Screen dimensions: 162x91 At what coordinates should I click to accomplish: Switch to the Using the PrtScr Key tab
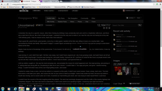click(x=49, y=1)
